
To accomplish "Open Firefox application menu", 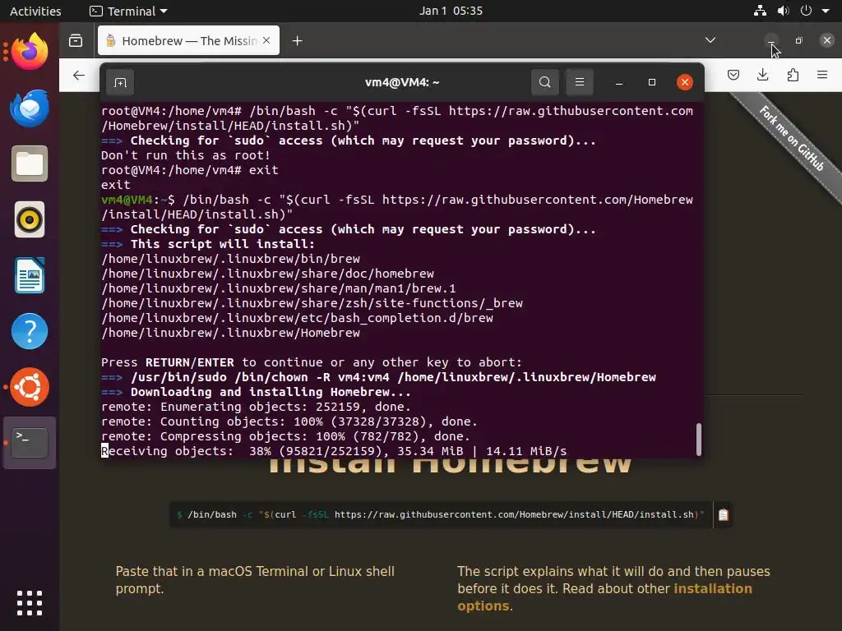I will point(822,75).
